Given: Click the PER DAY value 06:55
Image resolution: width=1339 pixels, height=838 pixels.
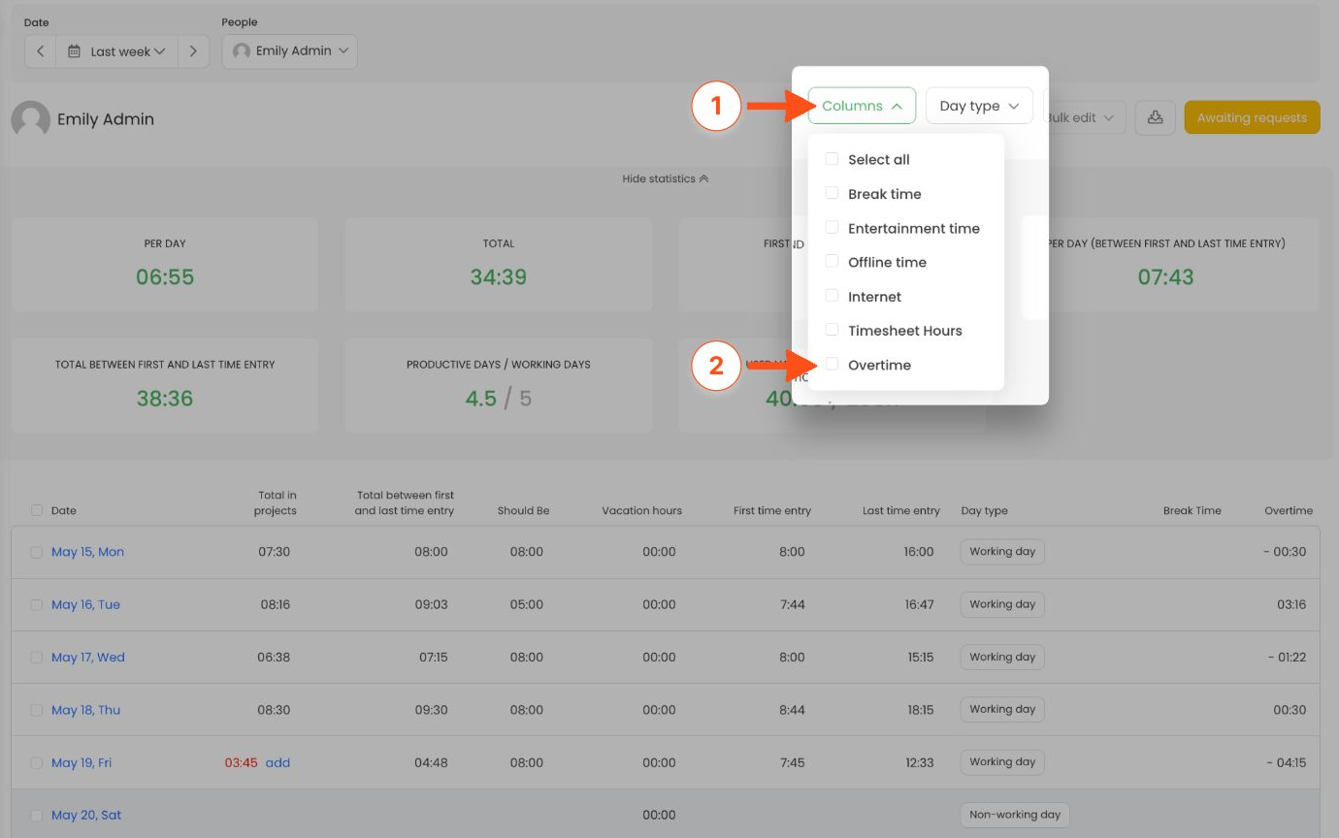Looking at the screenshot, I should (x=165, y=277).
